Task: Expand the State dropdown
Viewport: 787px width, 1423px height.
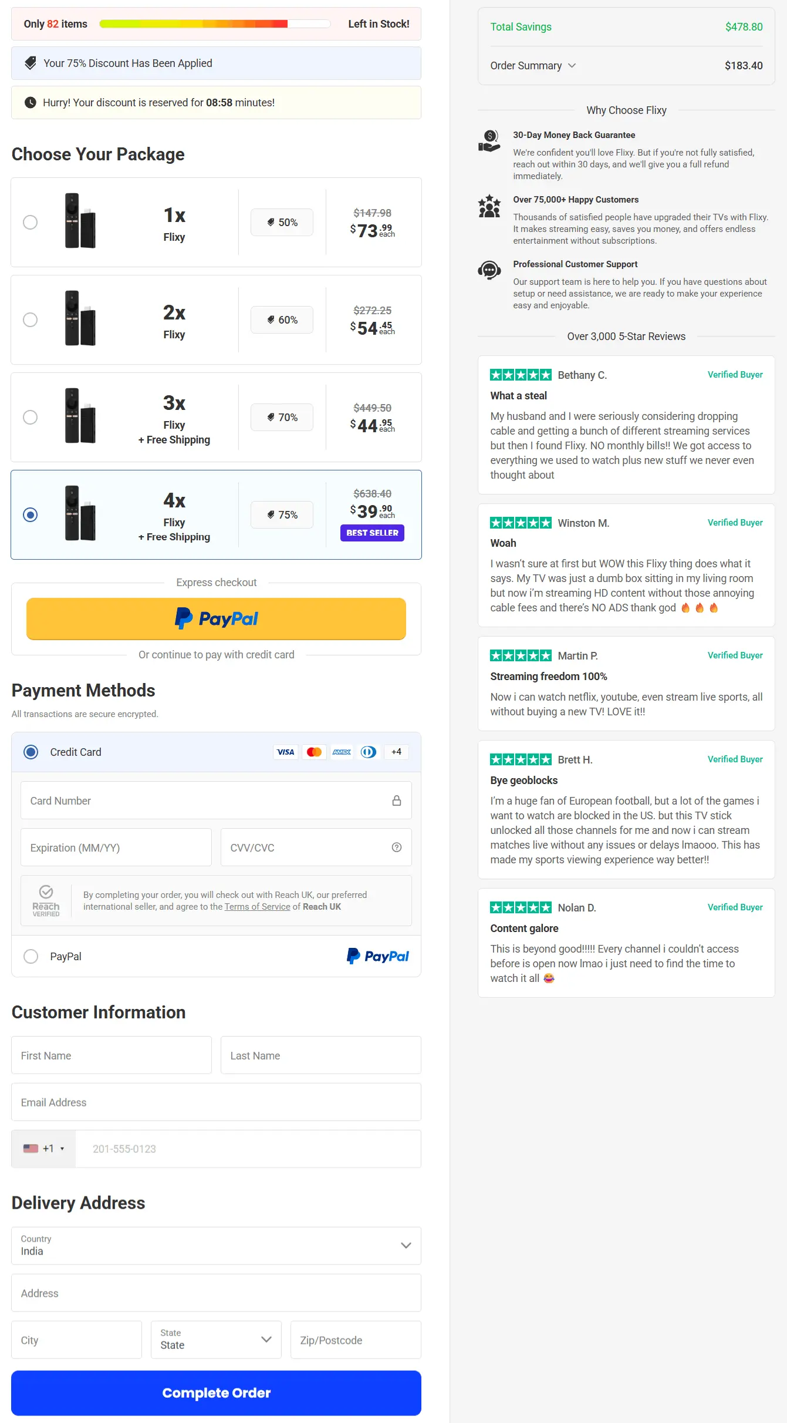Action: click(x=215, y=1340)
